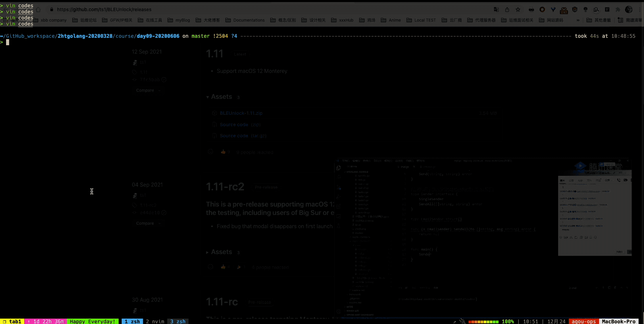Show more bookmarks with the overflow chevron
The width and height of the screenshot is (644, 324).
click(578, 20)
